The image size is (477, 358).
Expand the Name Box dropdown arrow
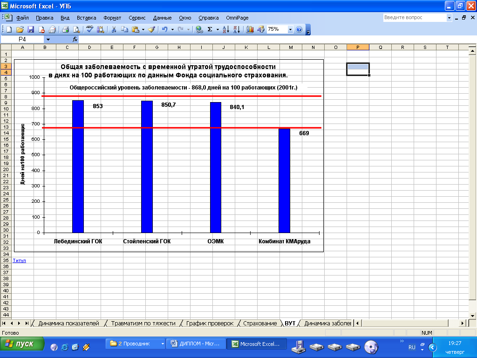tap(48, 40)
